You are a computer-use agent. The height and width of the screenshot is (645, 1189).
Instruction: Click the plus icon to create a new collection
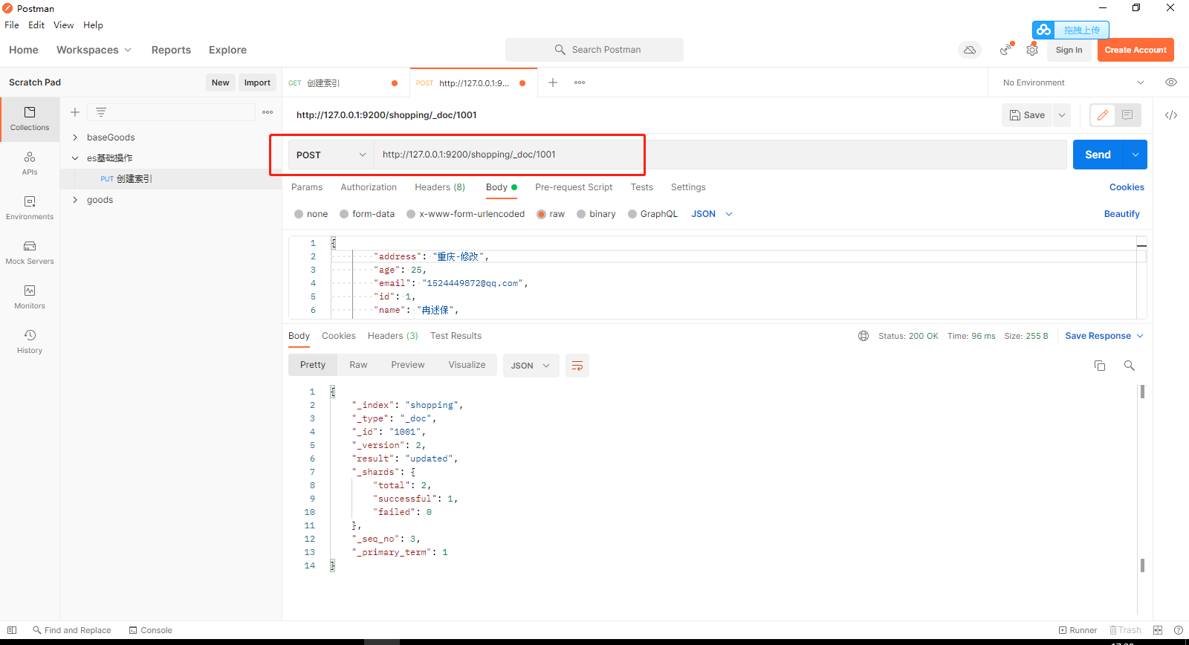(75, 112)
